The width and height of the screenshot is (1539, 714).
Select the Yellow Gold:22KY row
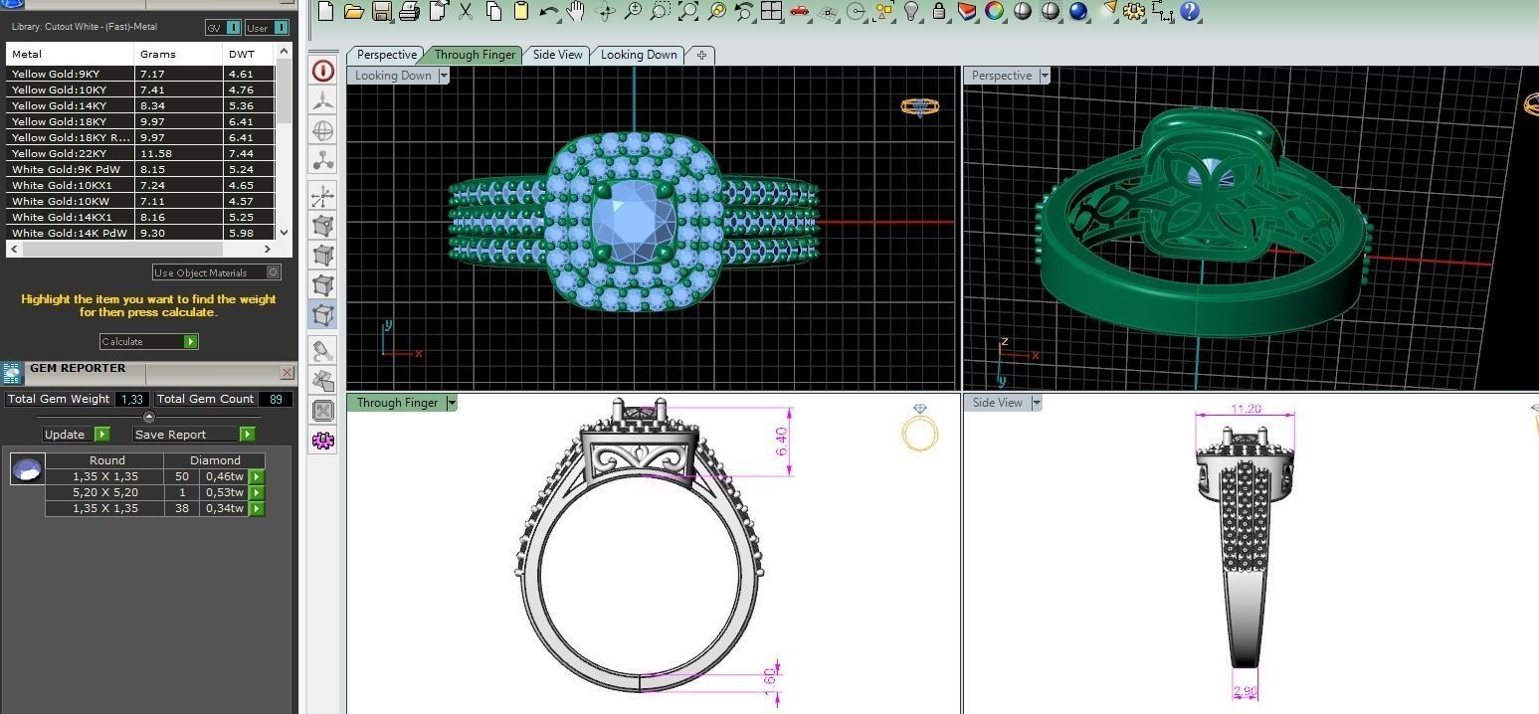(x=140, y=153)
